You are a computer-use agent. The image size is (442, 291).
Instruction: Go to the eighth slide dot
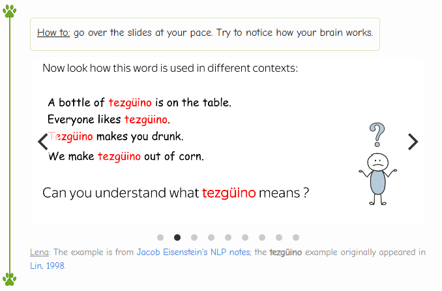click(279, 237)
